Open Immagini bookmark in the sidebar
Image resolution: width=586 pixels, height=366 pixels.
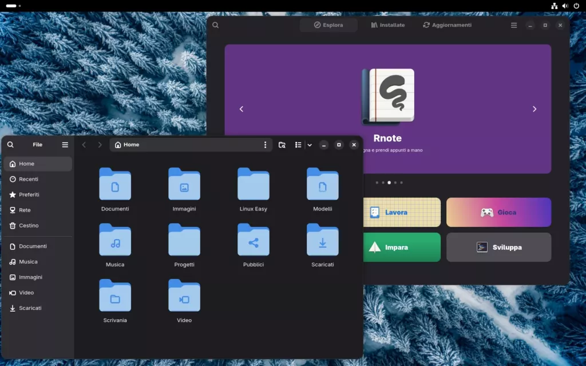pos(38,277)
